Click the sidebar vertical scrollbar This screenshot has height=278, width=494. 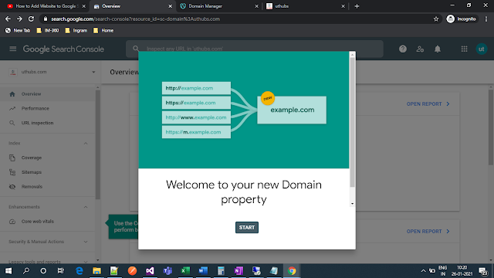point(98,144)
